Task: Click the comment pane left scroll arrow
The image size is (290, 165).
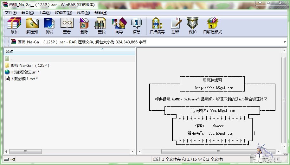Action: pos(140,151)
